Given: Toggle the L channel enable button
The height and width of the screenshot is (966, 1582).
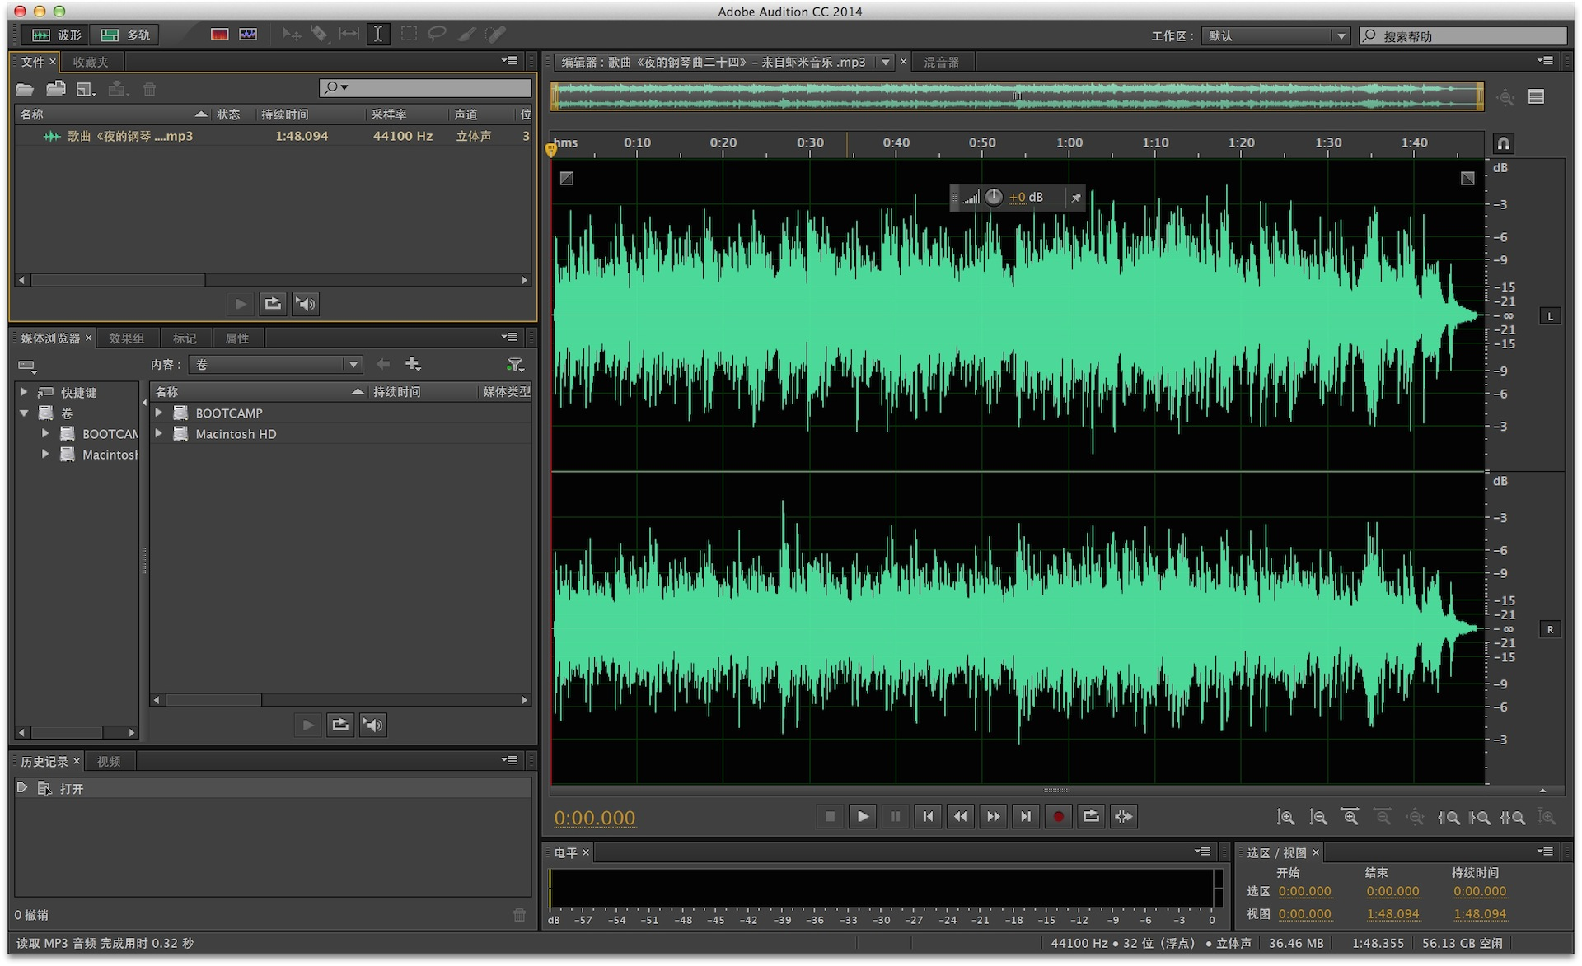Looking at the screenshot, I should coord(1550,315).
